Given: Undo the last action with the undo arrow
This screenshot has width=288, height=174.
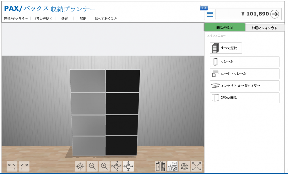Looking at the screenshot, I should pos(12,166).
